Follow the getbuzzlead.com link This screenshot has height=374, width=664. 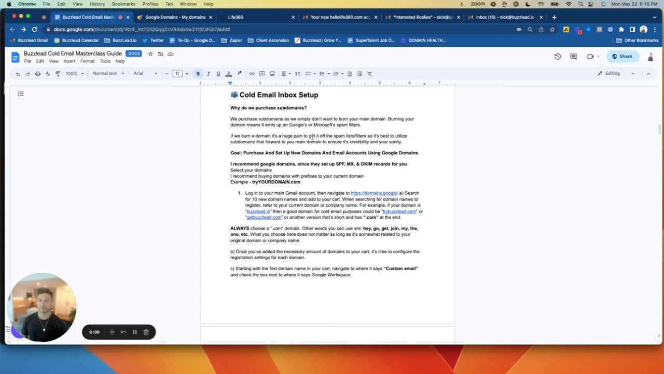click(264, 218)
